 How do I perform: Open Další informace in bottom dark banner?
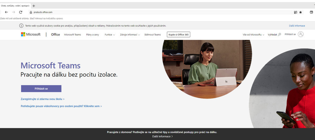click(x=162, y=137)
